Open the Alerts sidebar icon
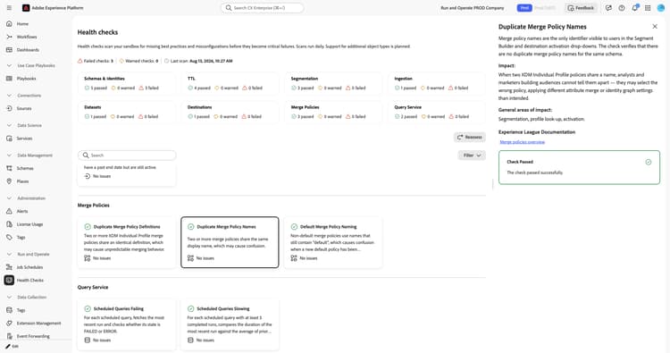 click(x=9, y=211)
